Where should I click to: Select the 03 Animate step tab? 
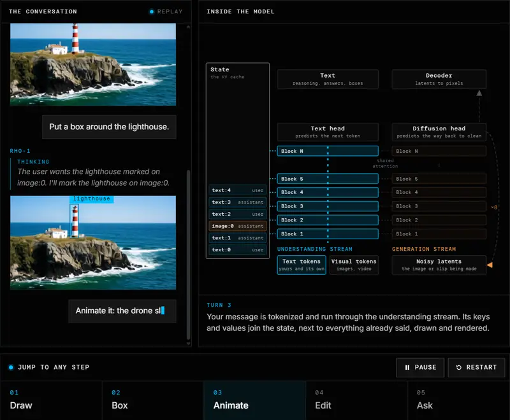coord(254,400)
